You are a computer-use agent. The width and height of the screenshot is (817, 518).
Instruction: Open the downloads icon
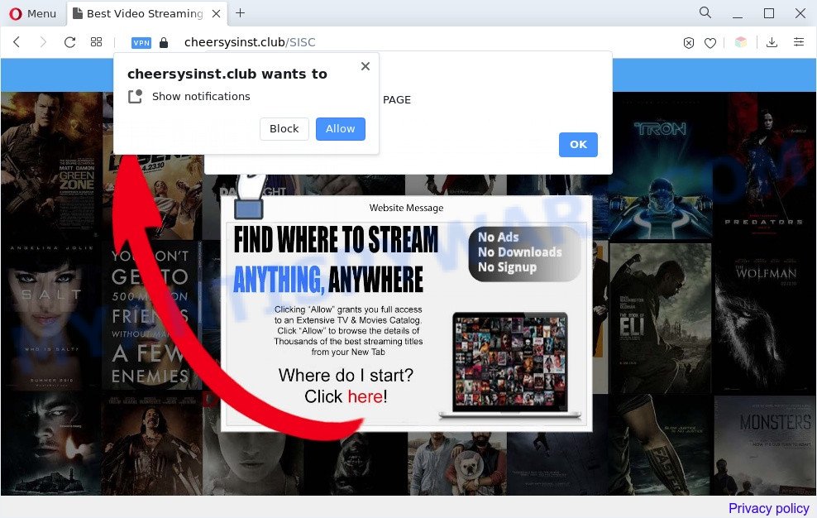tap(772, 42)
